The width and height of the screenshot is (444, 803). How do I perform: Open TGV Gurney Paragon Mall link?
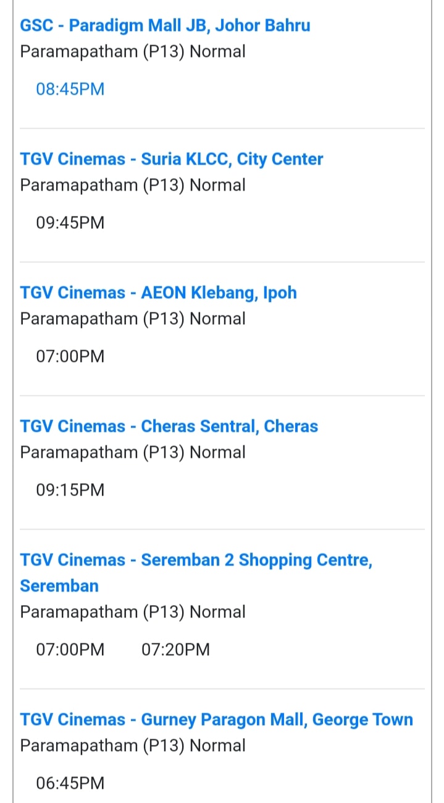pyautogui.click(x=217, y=719)
